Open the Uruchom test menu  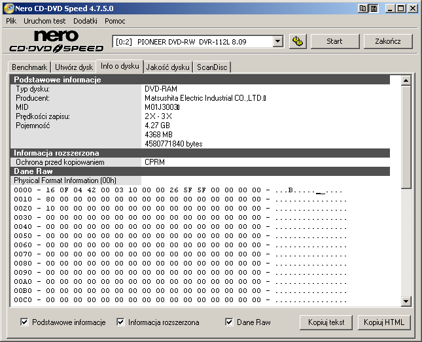pyautogui.click(x=44, y=21)
